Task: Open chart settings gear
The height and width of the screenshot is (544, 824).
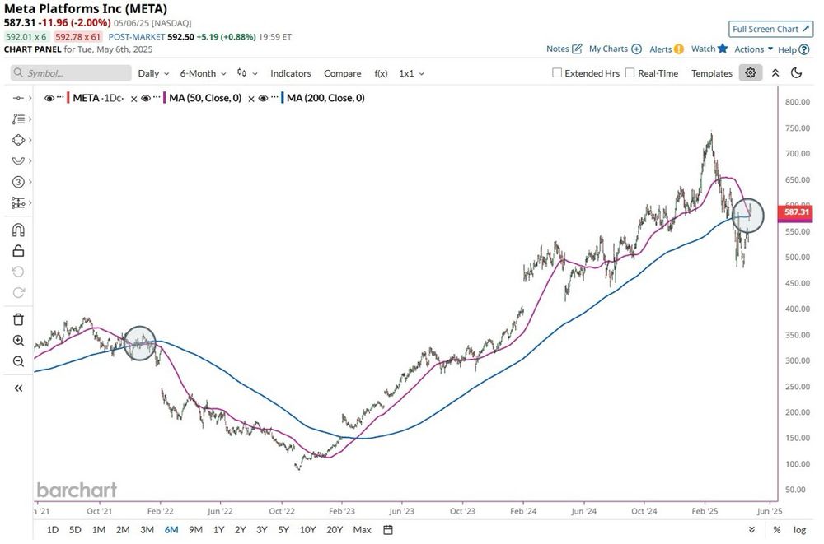Action: coord(751,73)
